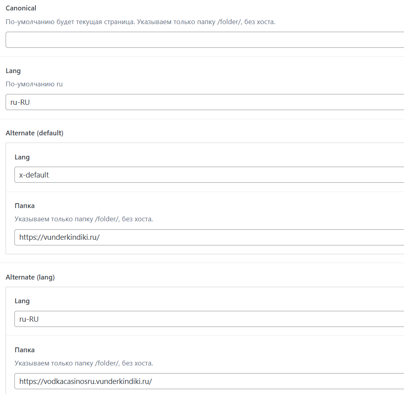Click the Lang label above x-default
404x394 pixels.
coord(22,157)
